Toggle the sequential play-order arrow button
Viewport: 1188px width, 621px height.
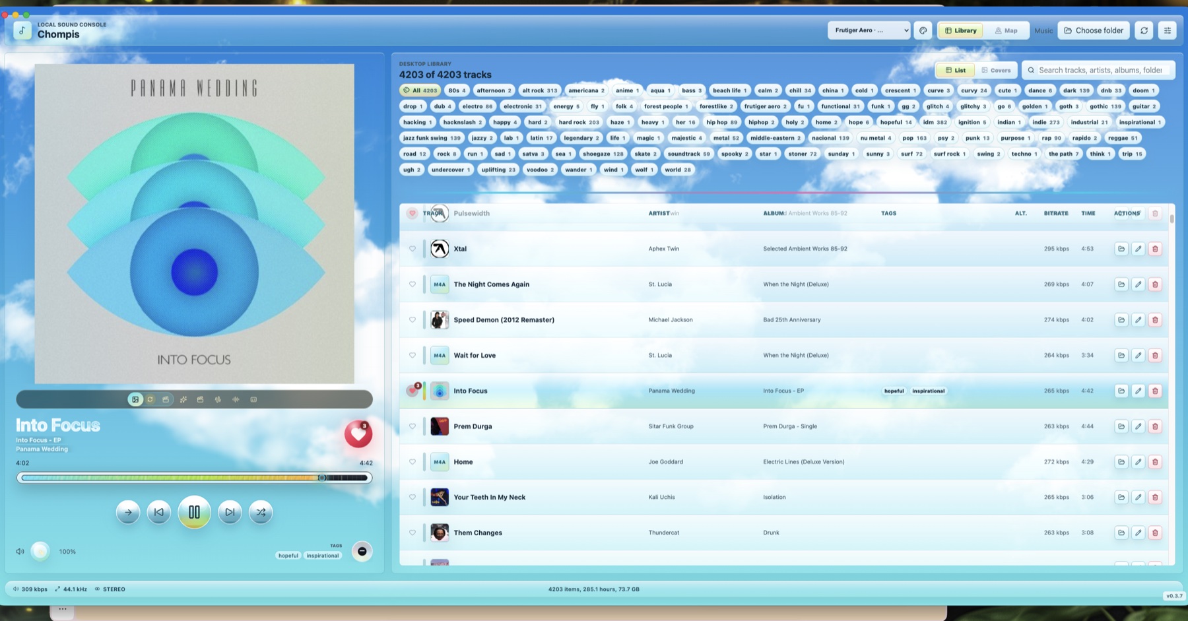point(128,512)
